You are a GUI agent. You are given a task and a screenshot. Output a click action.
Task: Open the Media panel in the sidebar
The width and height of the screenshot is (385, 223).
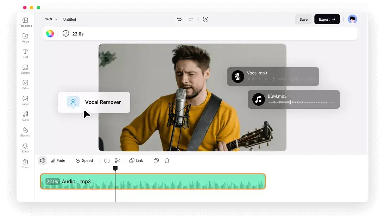25,38
